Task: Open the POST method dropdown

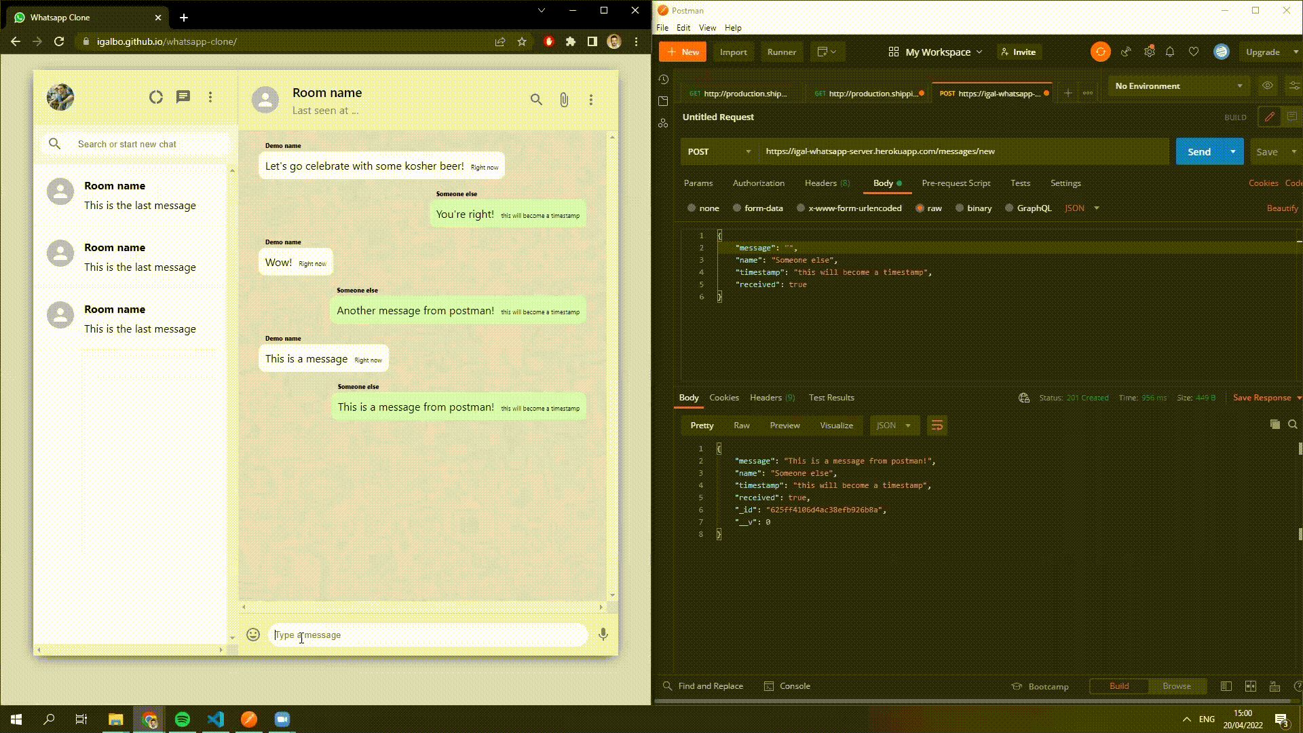Action: click(719, 151)
